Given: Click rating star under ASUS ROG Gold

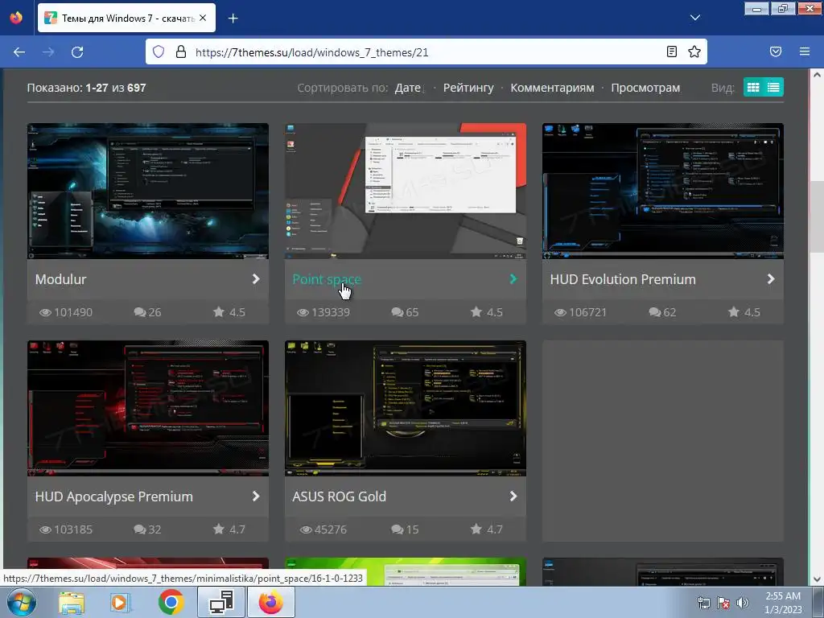Looking at the screenshot, I should tap(476, 529).
